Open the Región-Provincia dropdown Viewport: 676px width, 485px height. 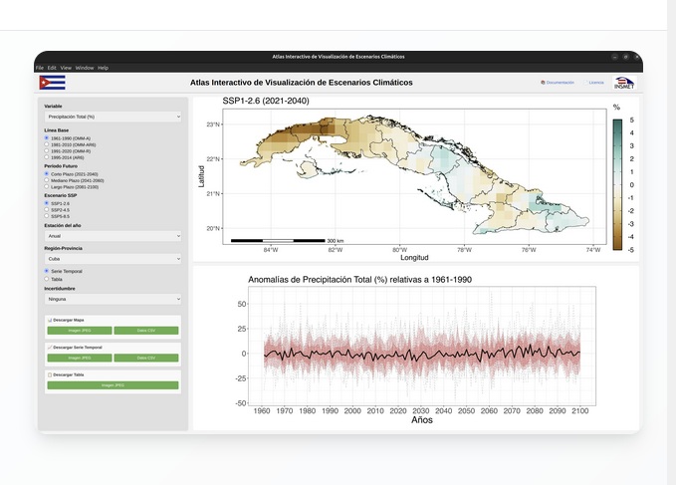pos(113,258)
